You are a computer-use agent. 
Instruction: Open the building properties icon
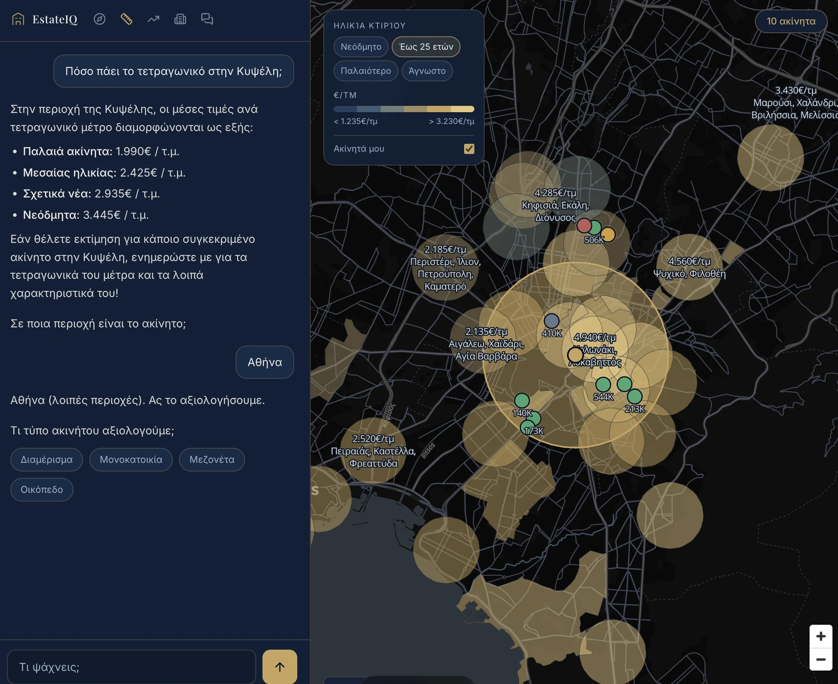coord(180,19)
